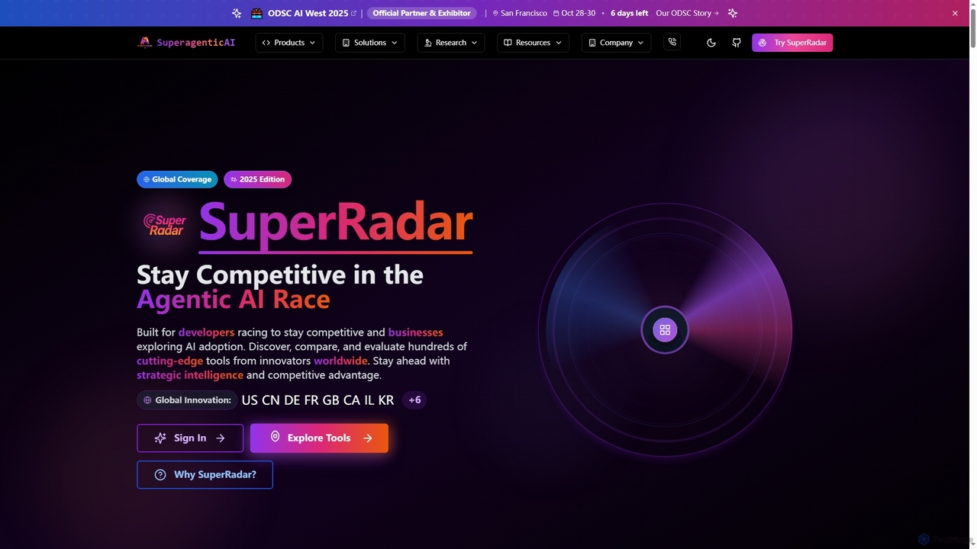Screen dimensions: 977x549
Task: Click the Try SuperRadar button
Action: (x=792, y=43)
